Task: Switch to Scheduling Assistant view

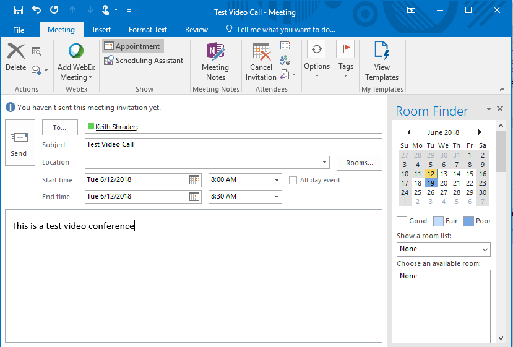Action: [144, 61]
